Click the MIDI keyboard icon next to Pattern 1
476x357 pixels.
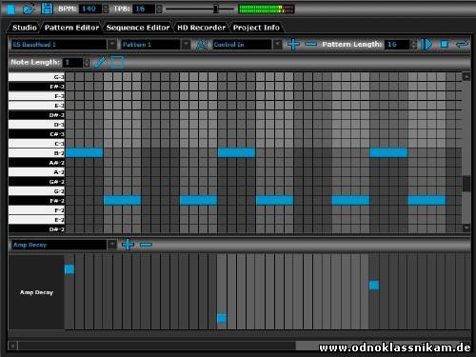point(202,45)
